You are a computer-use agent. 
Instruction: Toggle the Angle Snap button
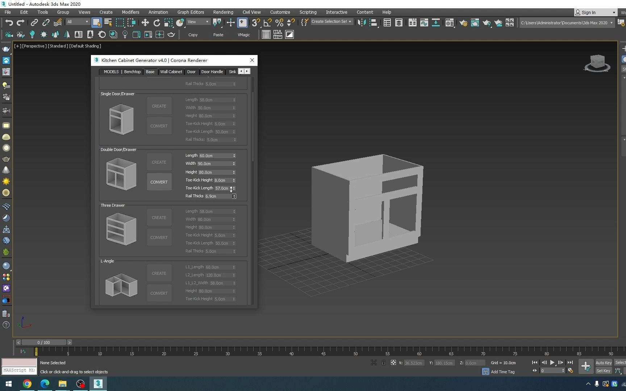[x=267, y=22]
